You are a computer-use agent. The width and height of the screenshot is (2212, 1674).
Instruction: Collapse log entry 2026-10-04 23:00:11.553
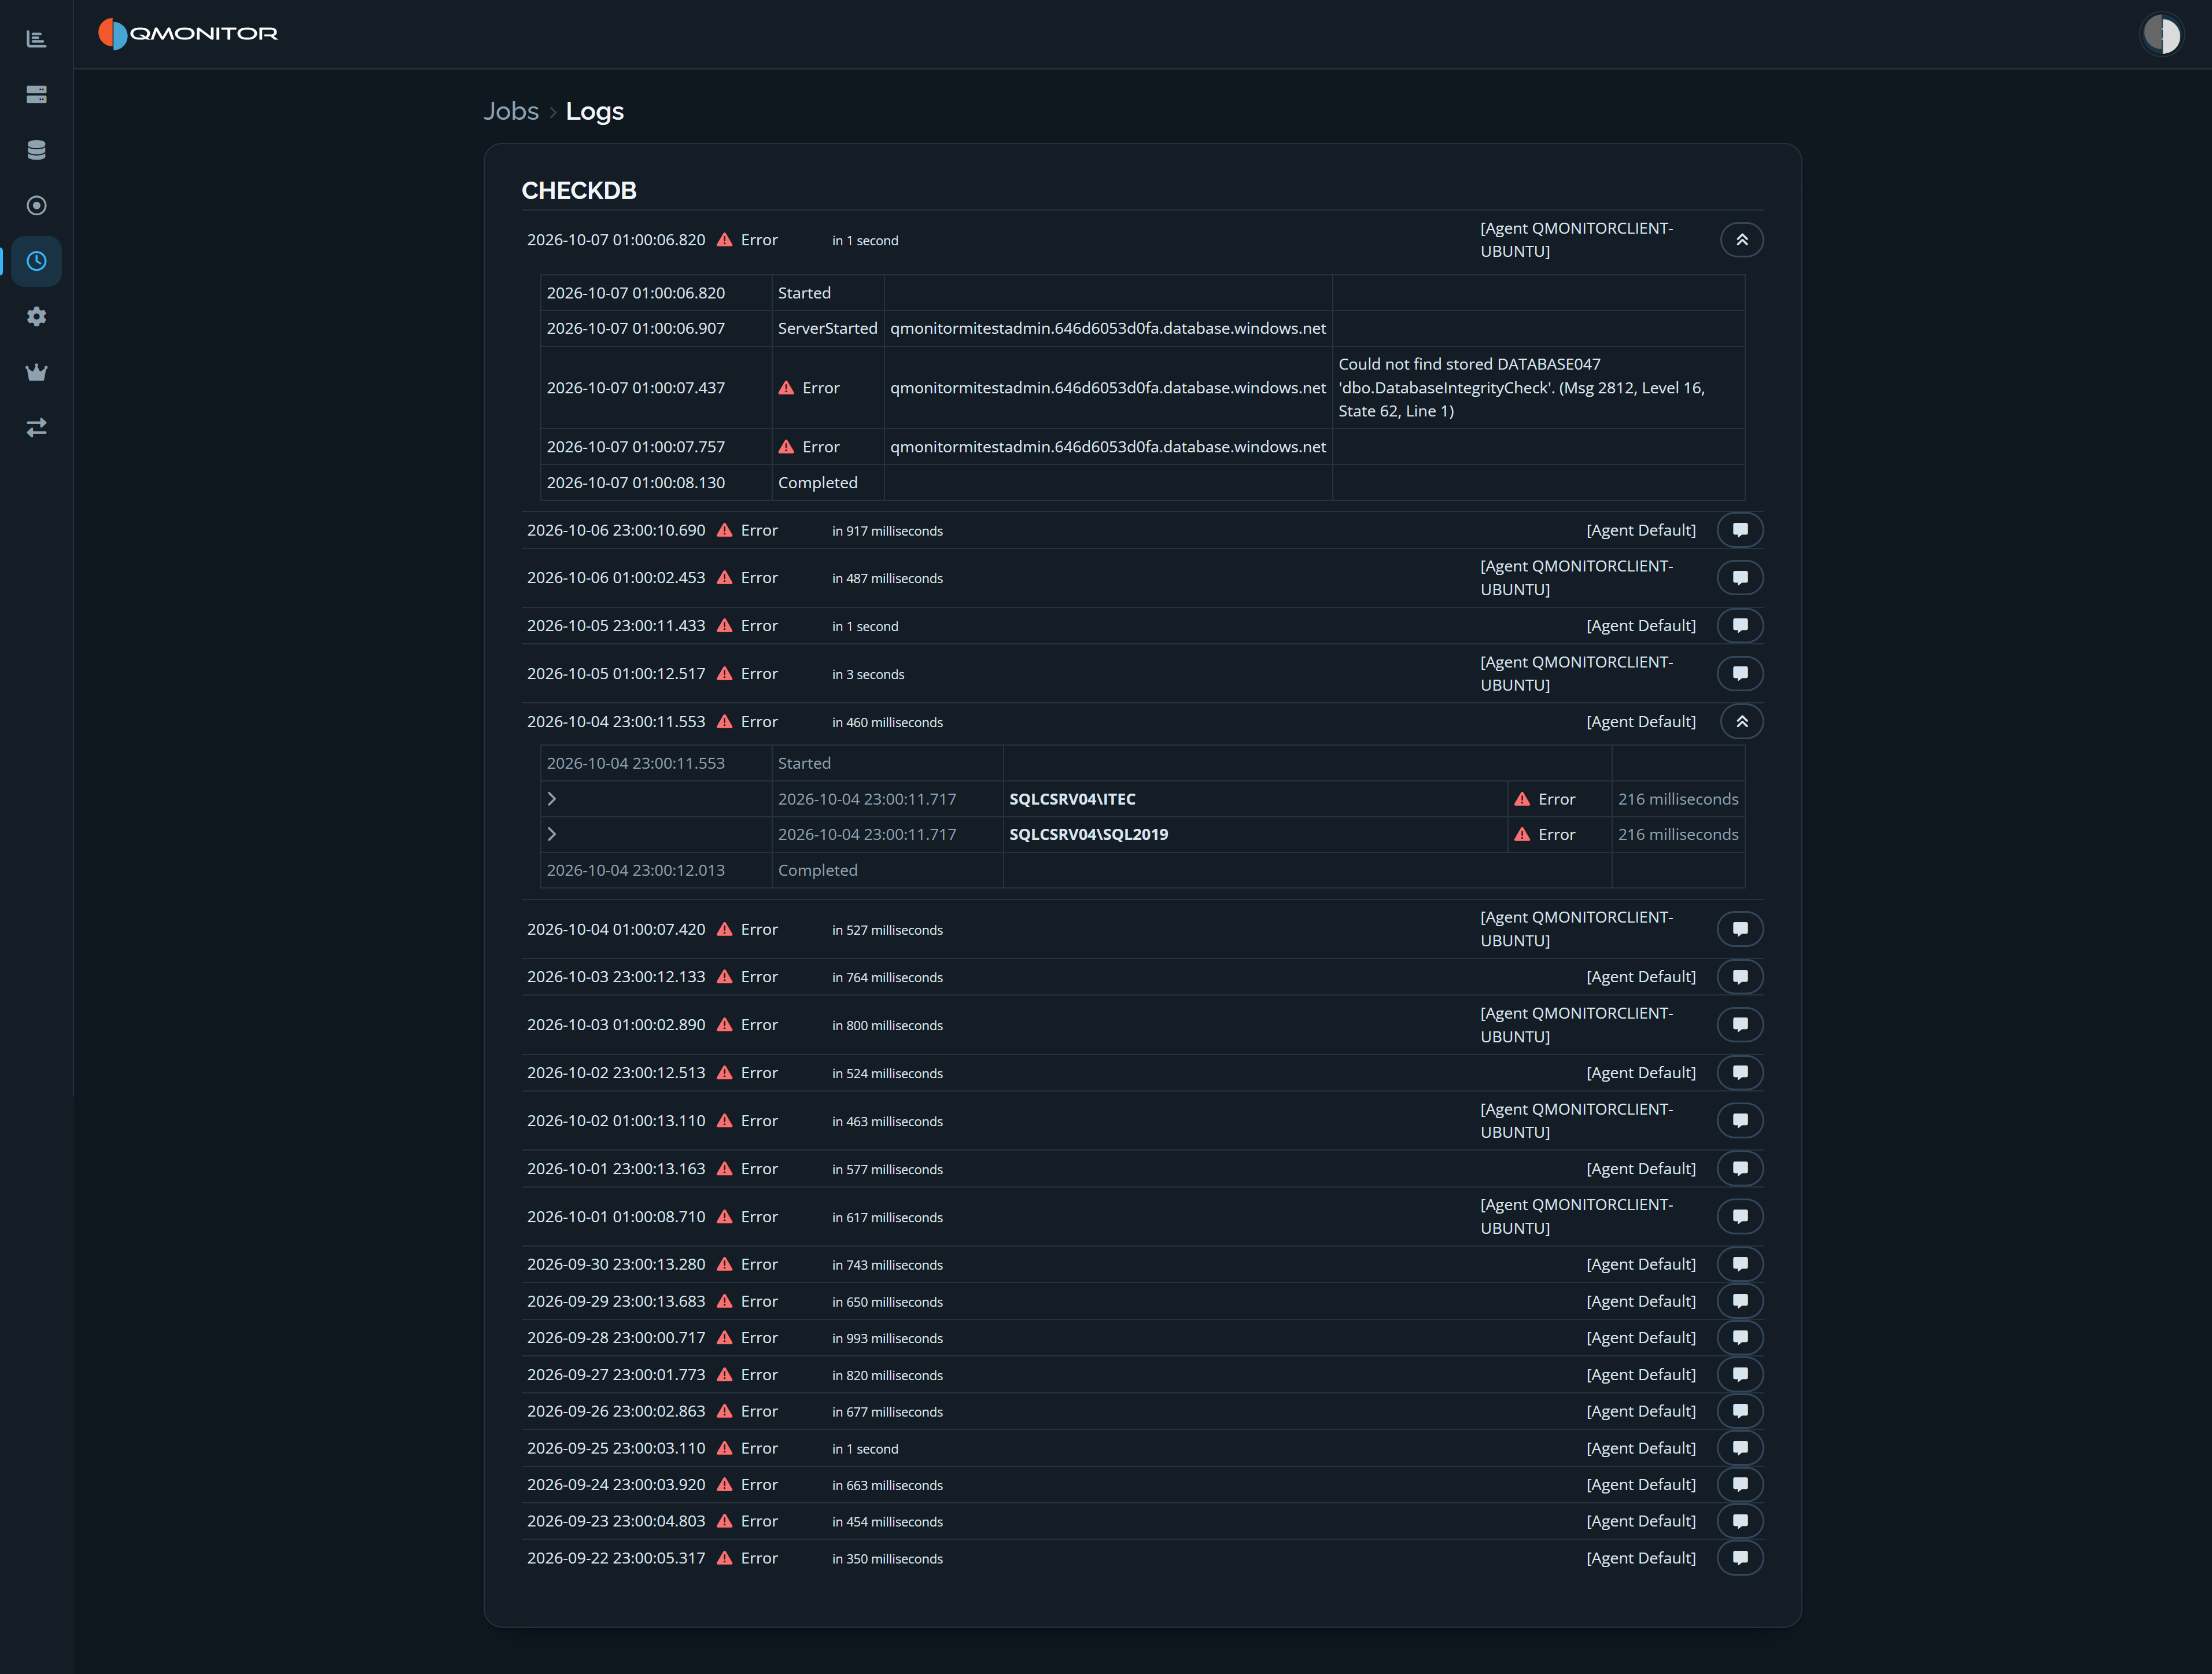[1741, 722]
